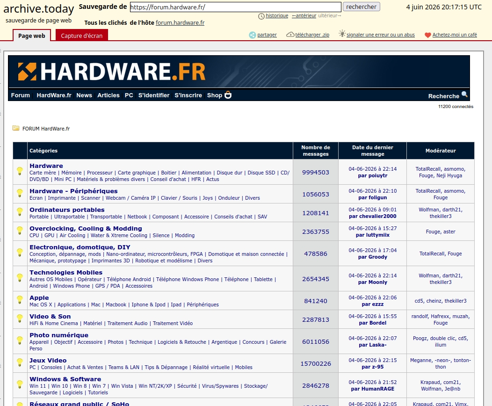Open the Recherche magnifier icon

464,94
